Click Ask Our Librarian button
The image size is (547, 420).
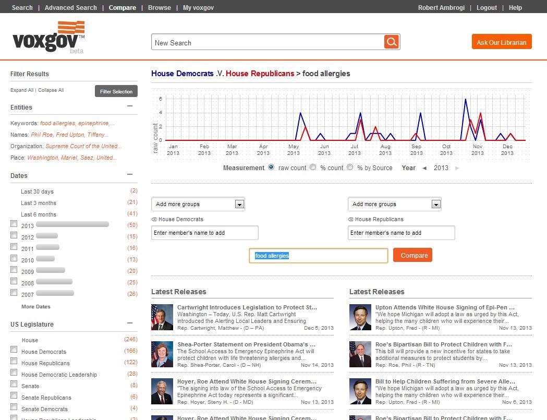[502, 42]
